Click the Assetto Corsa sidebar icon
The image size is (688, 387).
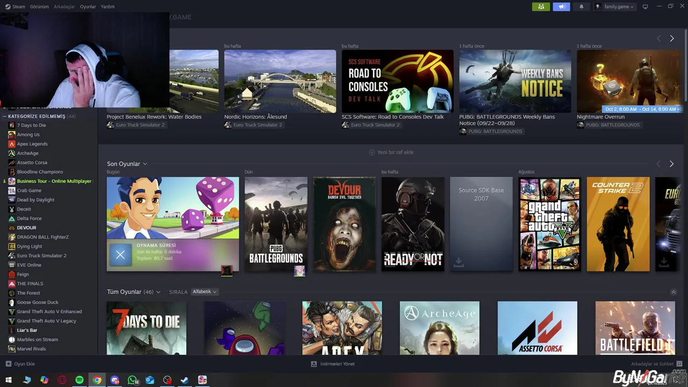coord(11,162)
